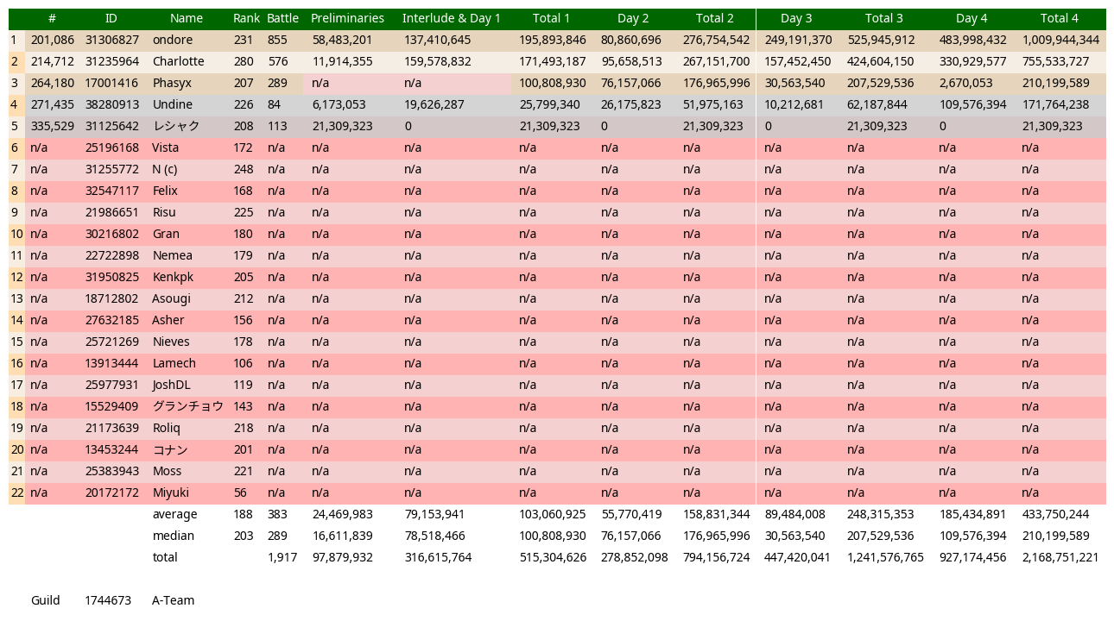Click the grand total 2,168,751,221
This screenshot has width=1114, height=621.
[x=1060, y=557]
